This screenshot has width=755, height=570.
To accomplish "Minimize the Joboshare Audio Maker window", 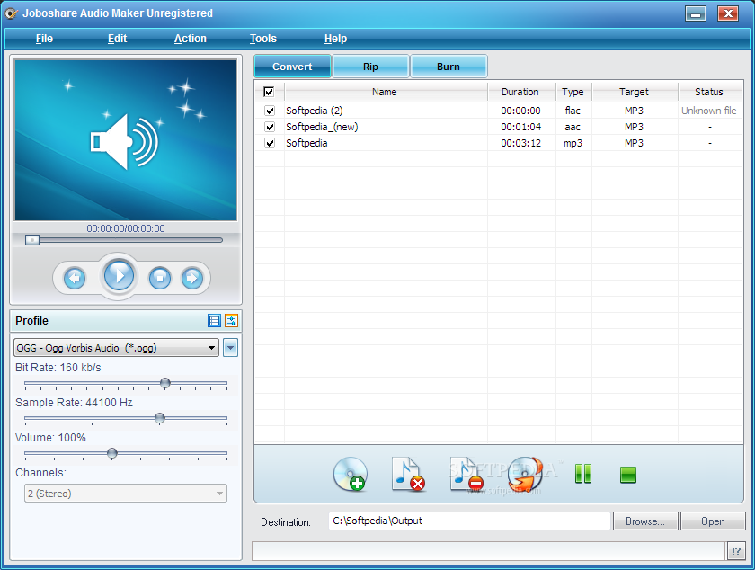I will tap(696, 13).
